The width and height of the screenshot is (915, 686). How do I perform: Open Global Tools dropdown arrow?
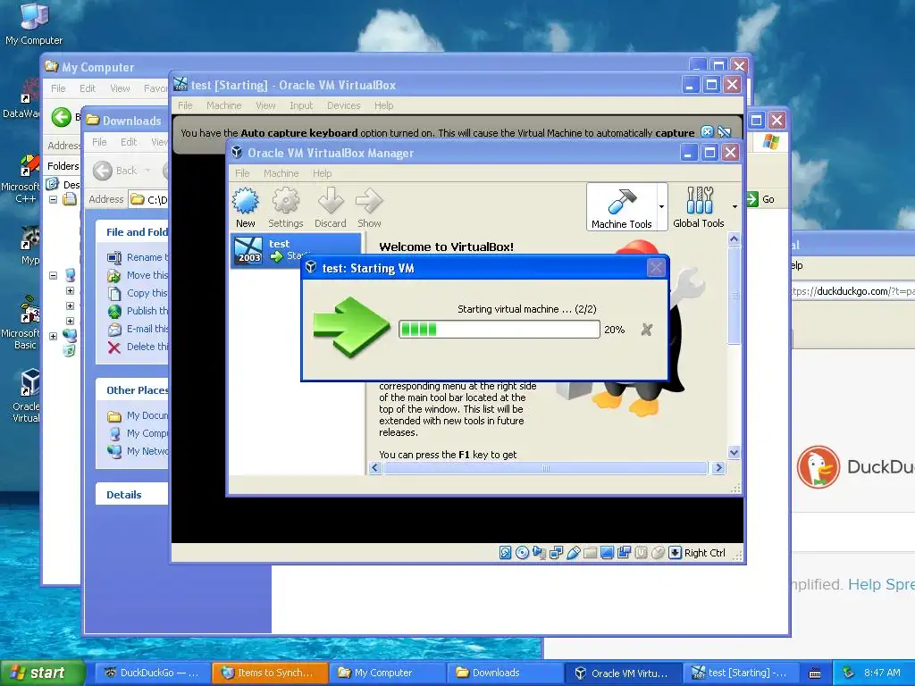735,206
